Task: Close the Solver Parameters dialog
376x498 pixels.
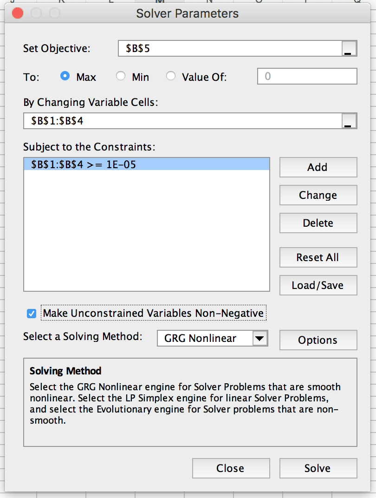Action: point(231,468)
